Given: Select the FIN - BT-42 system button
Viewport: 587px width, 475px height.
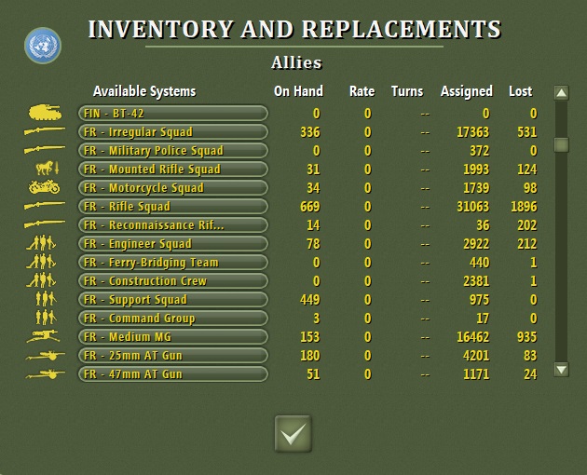Looking at the screenshot, I should [x=173, y=113].
